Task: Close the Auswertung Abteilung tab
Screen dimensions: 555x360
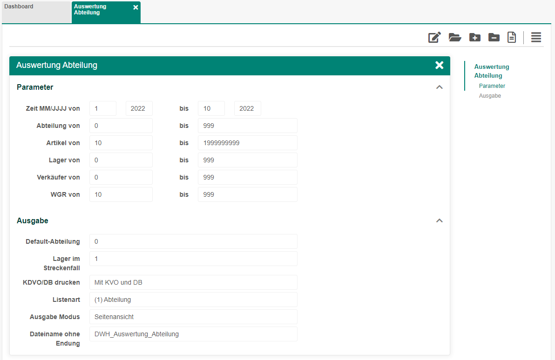Action: click(x=135, y=7)
